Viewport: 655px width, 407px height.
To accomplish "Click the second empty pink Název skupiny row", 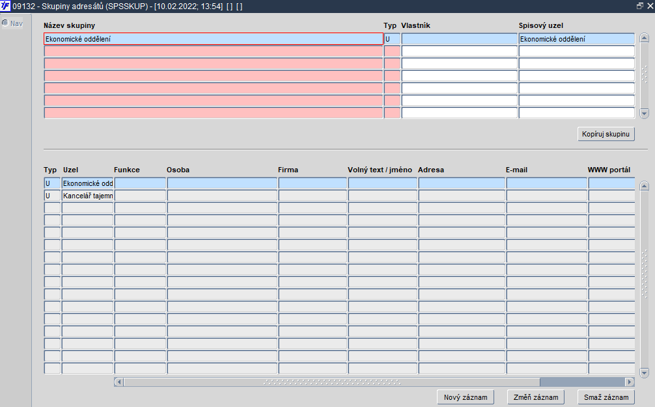I will [x=214, y=64].
